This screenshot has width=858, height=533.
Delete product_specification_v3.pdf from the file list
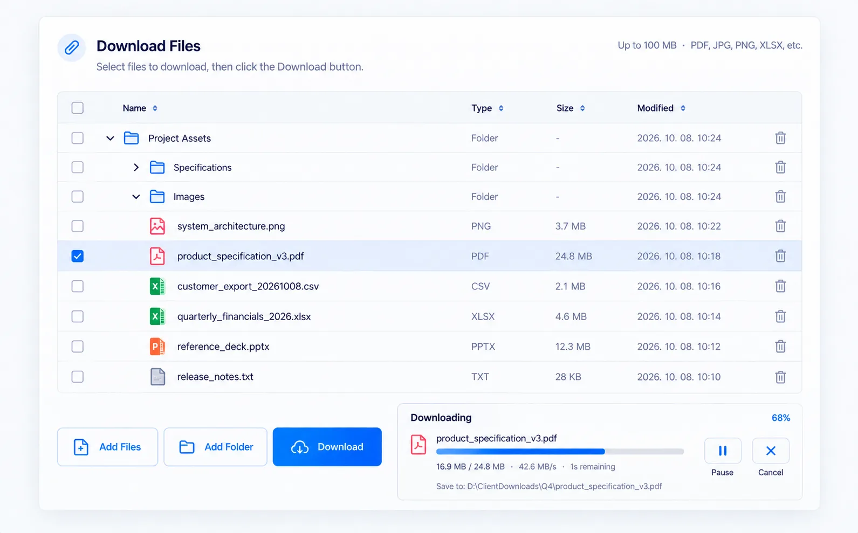[780, 256]
